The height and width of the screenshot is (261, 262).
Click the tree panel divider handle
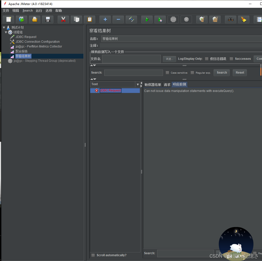(85, 145)
